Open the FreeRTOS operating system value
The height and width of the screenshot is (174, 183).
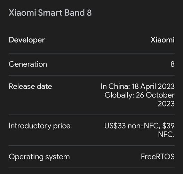pos(158,157)
